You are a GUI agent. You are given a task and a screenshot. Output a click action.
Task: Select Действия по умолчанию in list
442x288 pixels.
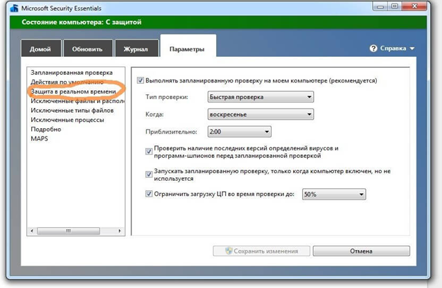[x=67, y=82]
